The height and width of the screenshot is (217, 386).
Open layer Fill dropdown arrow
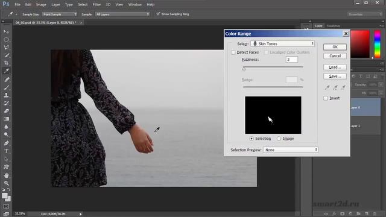click(x=381, y=93)
